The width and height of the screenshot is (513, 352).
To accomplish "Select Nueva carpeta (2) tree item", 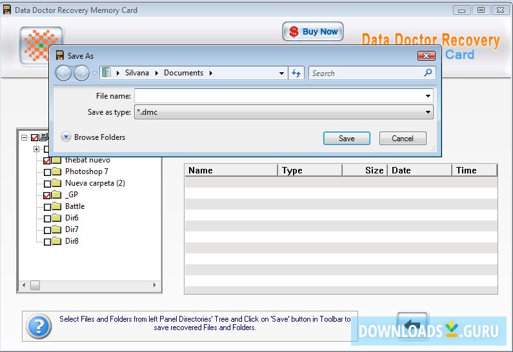I will (95, 183).
